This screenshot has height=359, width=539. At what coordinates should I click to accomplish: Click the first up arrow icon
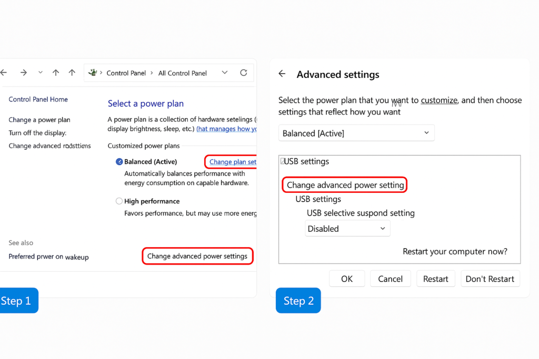[x=56, y=73]
